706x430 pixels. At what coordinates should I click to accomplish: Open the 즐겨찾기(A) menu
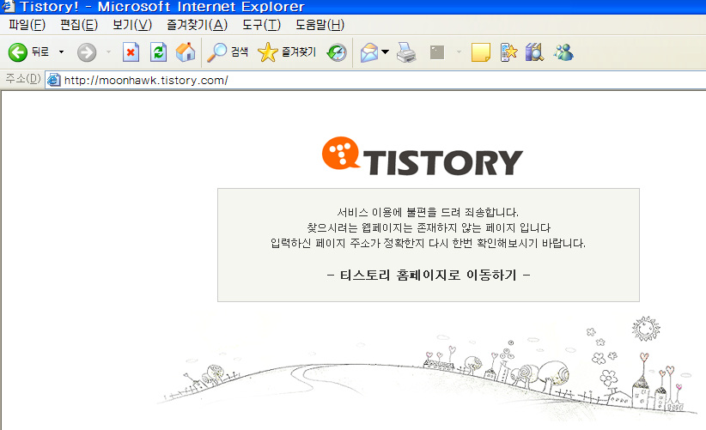click(x=198, y=25)
